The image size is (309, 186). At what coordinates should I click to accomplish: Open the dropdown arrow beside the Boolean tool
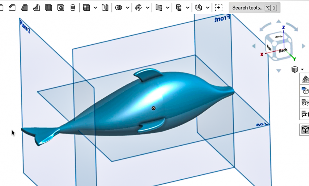tap(128, 8)
